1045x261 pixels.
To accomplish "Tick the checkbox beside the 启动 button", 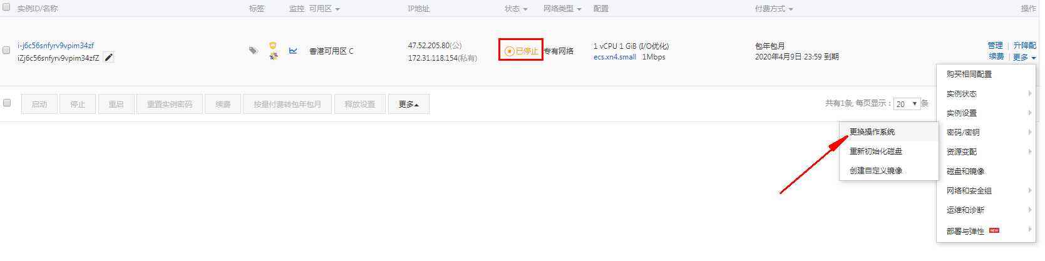I will pos(7,103).
